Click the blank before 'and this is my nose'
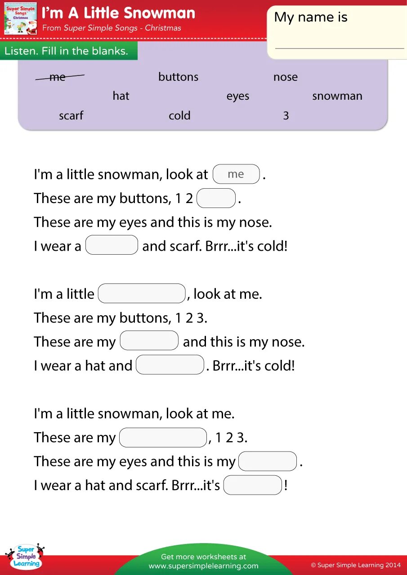The height and width of the screenshot is (575, 407). 149,341
